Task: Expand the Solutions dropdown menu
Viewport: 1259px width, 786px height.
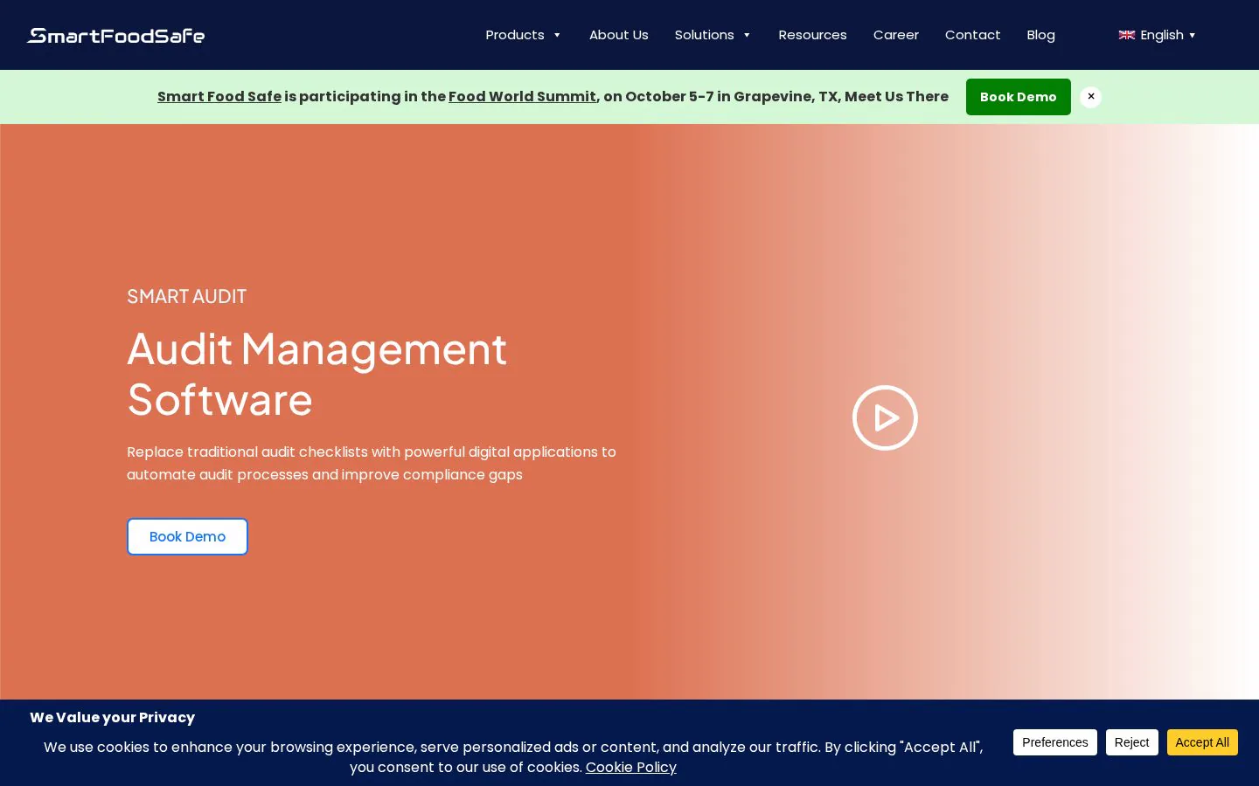Action: pos(713,35)
